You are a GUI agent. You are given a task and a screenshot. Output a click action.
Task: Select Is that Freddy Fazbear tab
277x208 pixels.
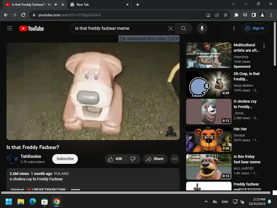coord(32,5)
